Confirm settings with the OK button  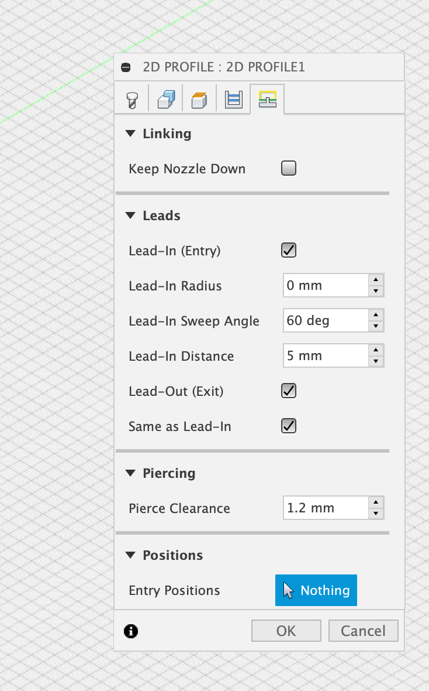point(286,631)
